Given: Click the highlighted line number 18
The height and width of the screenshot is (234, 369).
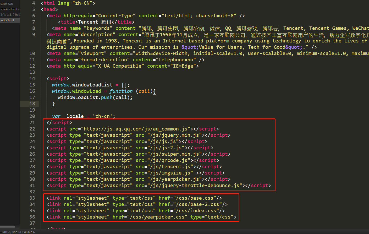Looking at the screenshot, I should point(32,104).
